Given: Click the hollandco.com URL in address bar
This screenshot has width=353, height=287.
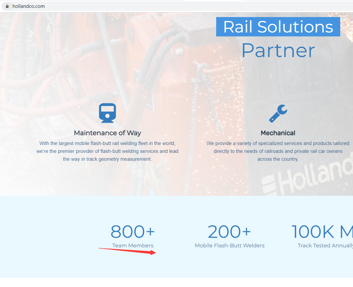Looking at the screenshot, I should pos(29,6).
